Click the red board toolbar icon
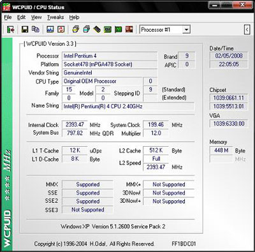The height and width of the screenshot is (252, 255). 129,29
